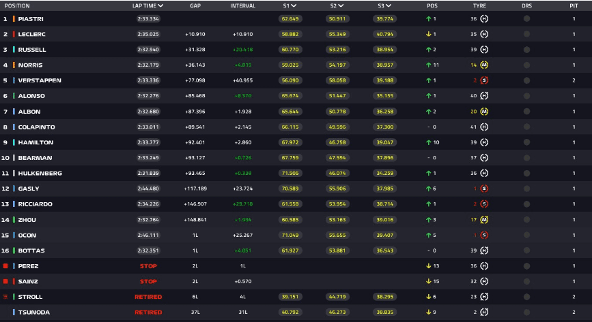Click Russell's hard tyre icon
This screenshot has height=322, width=592.
(484, 50)
